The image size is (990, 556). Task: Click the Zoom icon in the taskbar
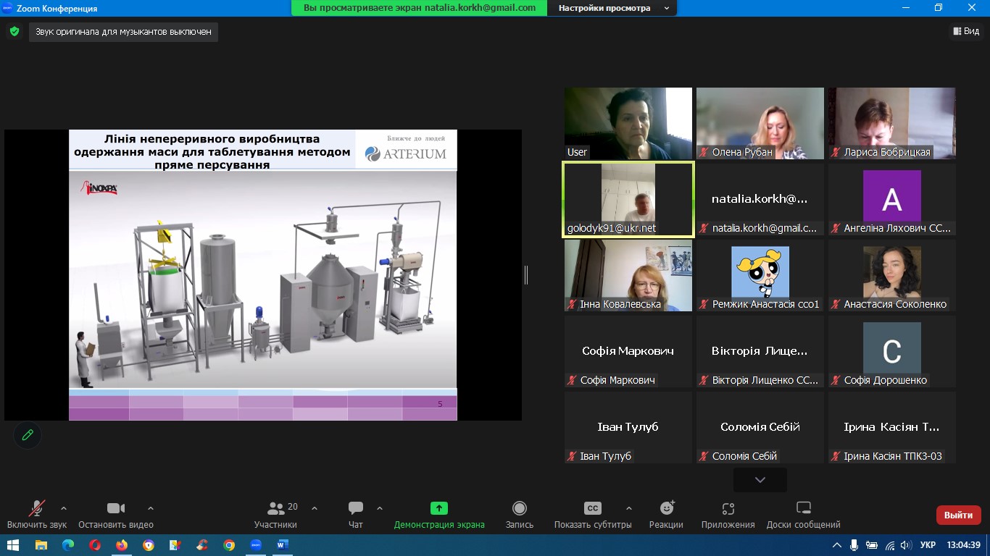coord(256,545)
